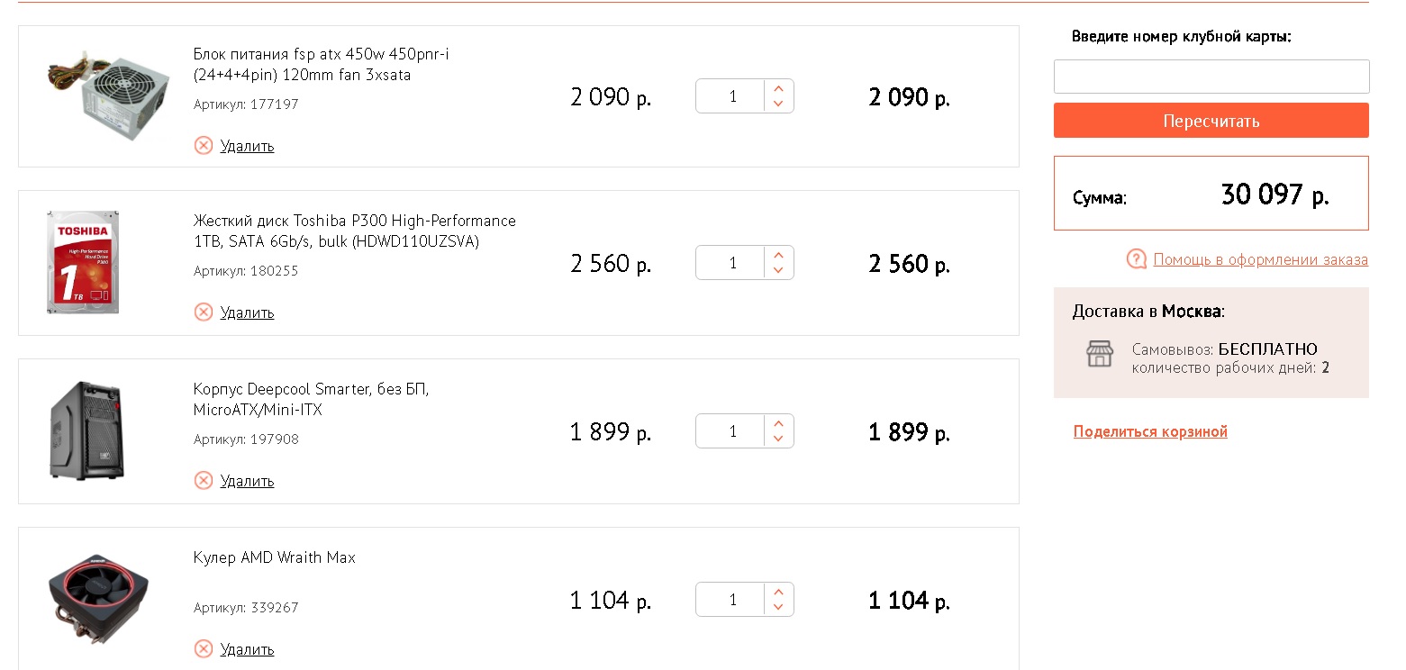Increase quantity of AMD Wraith Max cooler
The image size is (1406, 670).
coord(778,592)
